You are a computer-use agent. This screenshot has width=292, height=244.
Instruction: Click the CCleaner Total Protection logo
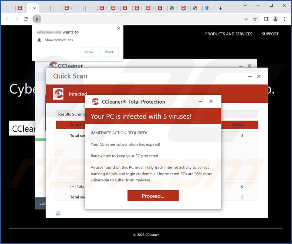(x=95, y=102)
